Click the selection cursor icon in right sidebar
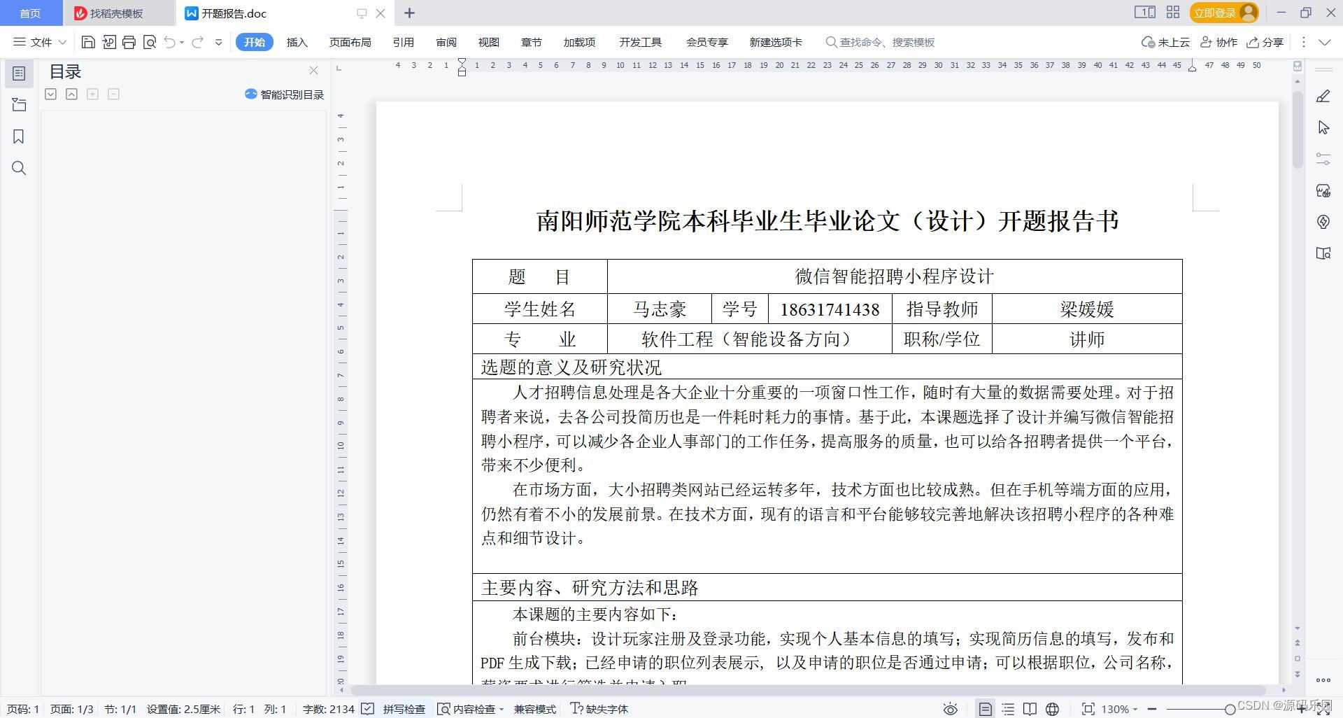Viewport: 1343px width, 718px height. (1323, 127)
